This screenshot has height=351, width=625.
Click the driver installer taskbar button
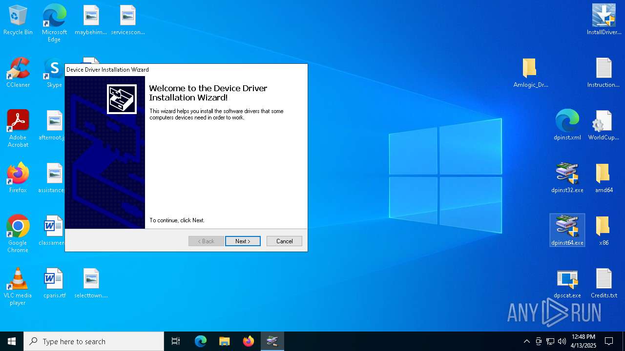272,341
